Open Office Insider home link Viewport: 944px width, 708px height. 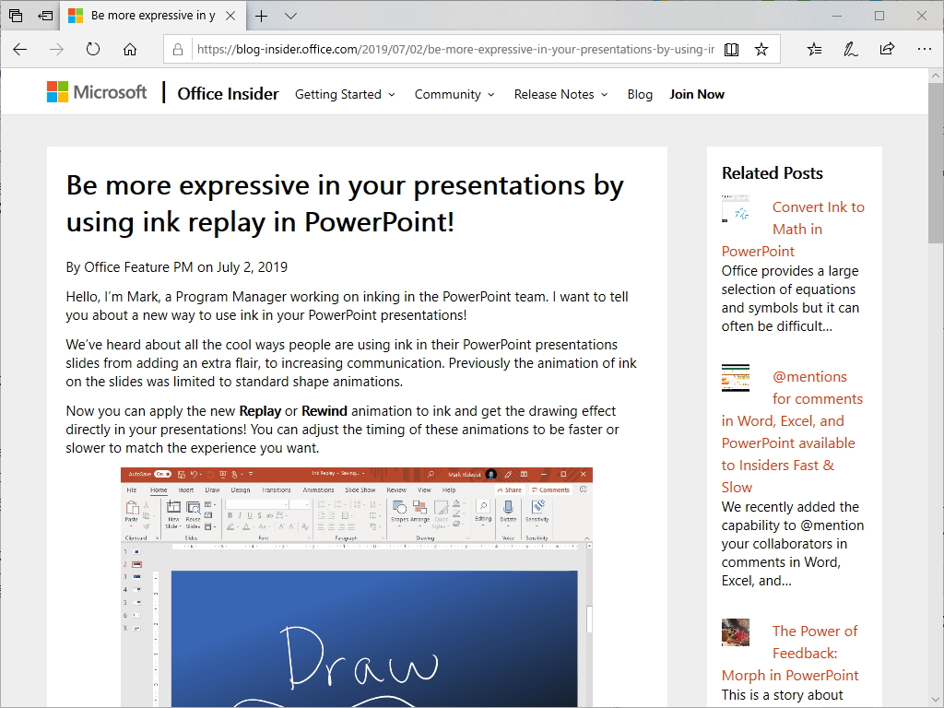tap(228, 94)
